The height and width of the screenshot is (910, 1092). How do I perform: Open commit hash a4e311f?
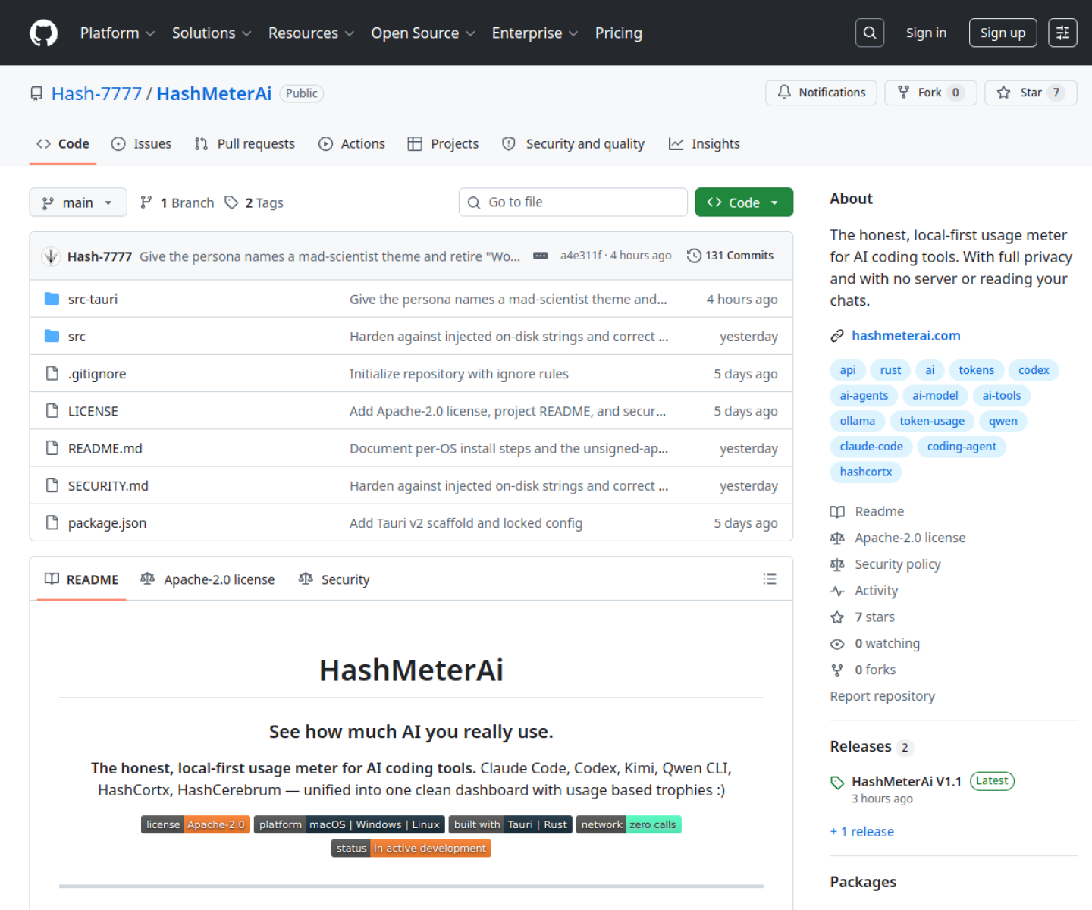(x=581, y=256)
